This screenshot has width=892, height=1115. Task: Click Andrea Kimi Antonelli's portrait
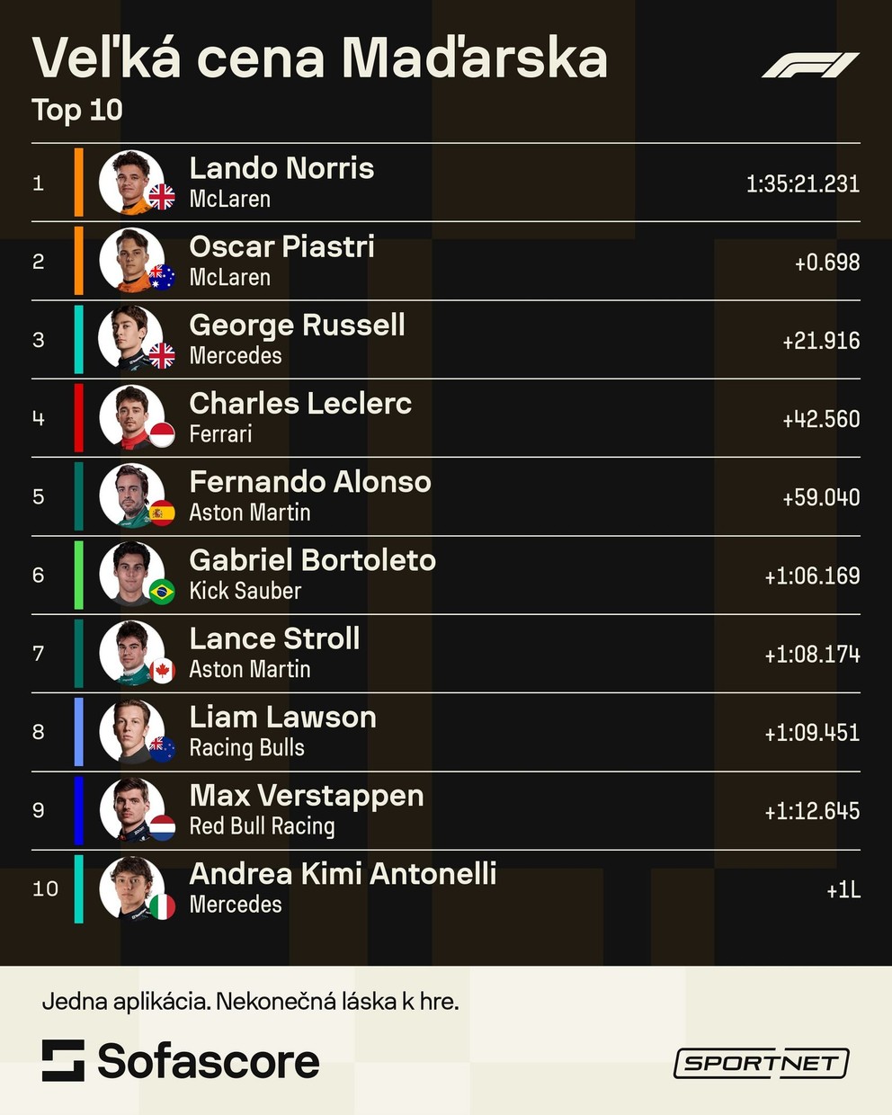129,887
